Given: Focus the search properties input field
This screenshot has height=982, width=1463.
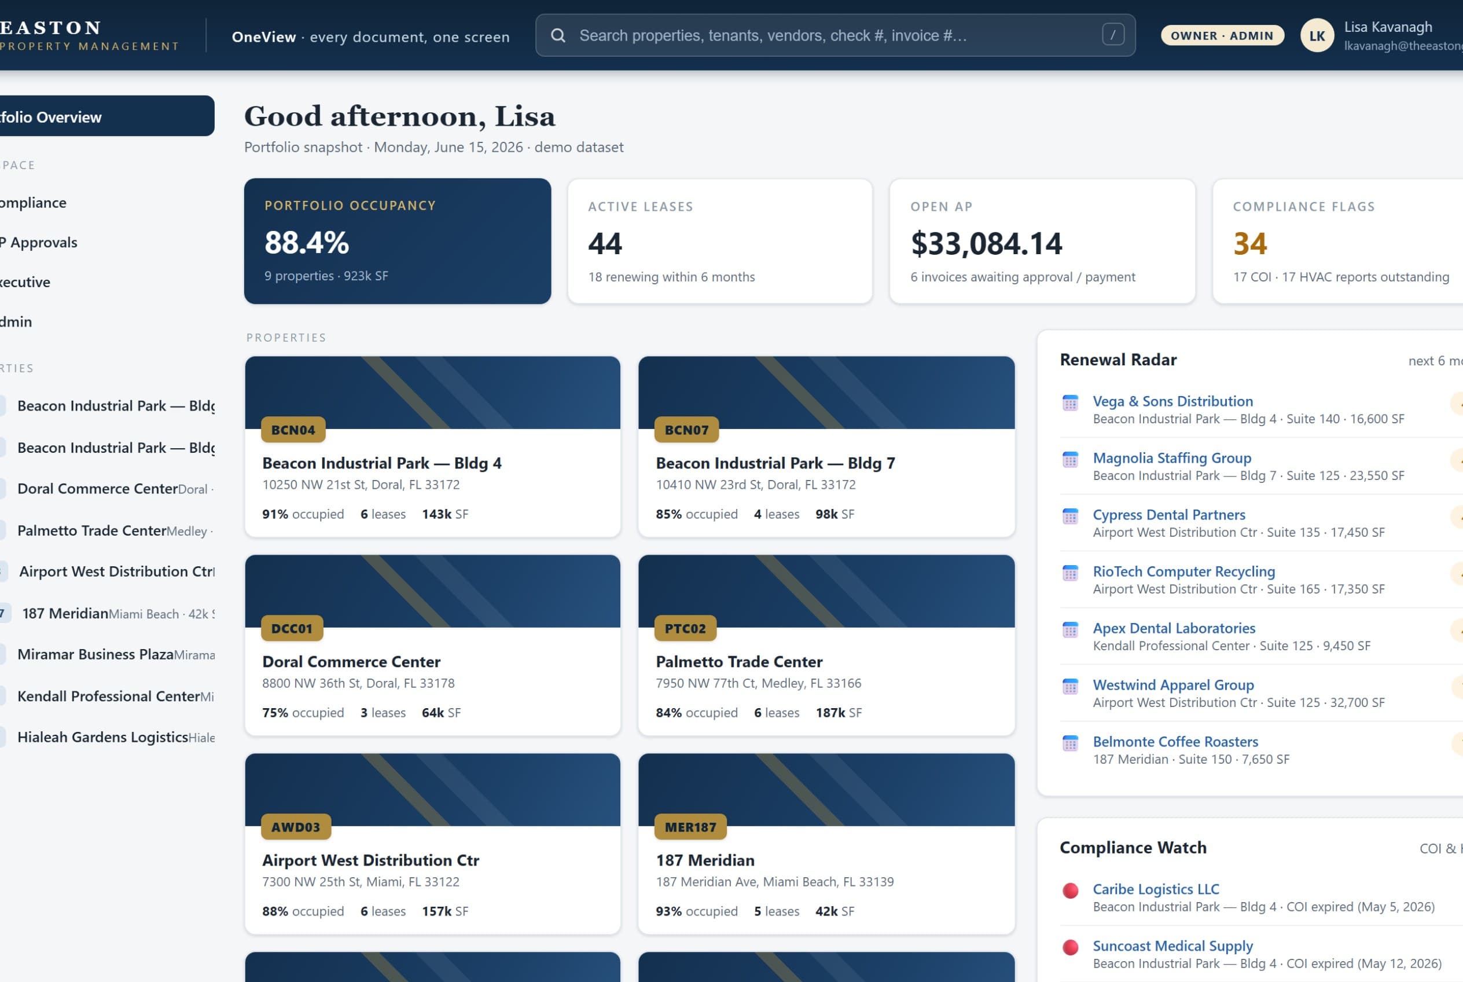Looking at the screenshot, I should pyautogui.click(x=835, y=35).
